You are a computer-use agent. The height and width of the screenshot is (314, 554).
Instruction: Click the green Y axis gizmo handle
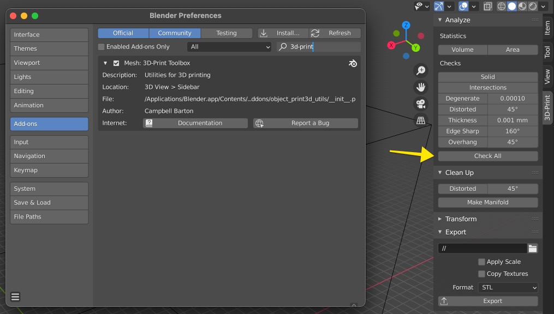(416, 47)
